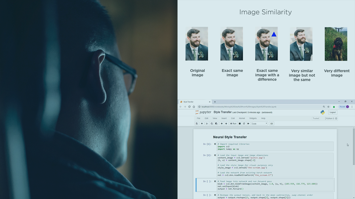Screen dimensions: 355x199
Task: Toggle the Trusted notebook indicator
Action: pyautogui.click(x=316, y=118)
